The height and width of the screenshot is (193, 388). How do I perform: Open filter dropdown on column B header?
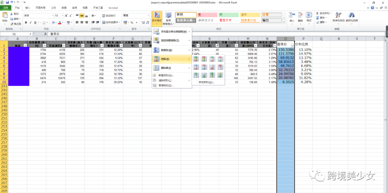click(x=44, y=46)
